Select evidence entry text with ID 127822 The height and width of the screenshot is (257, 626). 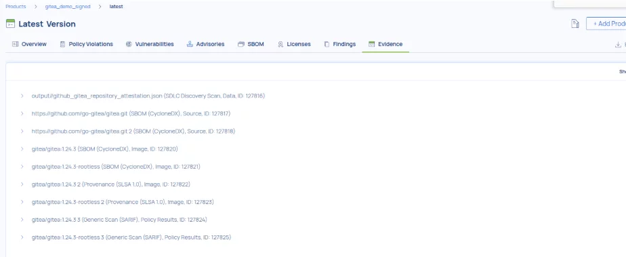pos(110,184)
